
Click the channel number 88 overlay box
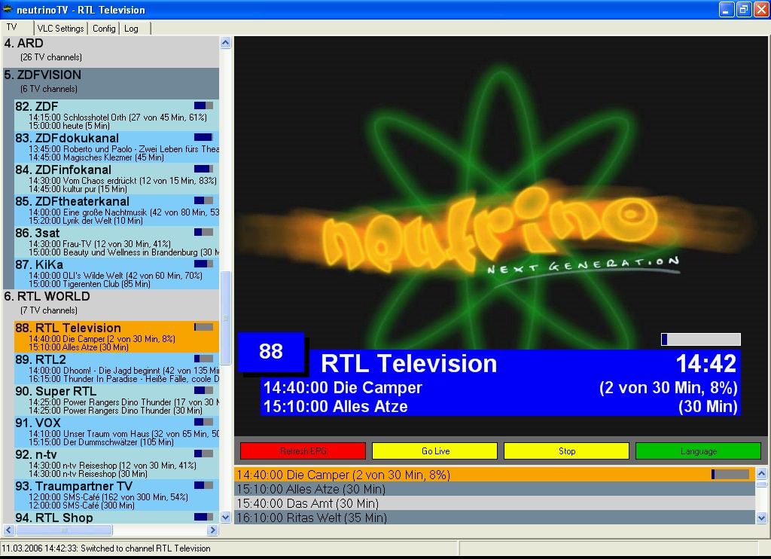271,352
